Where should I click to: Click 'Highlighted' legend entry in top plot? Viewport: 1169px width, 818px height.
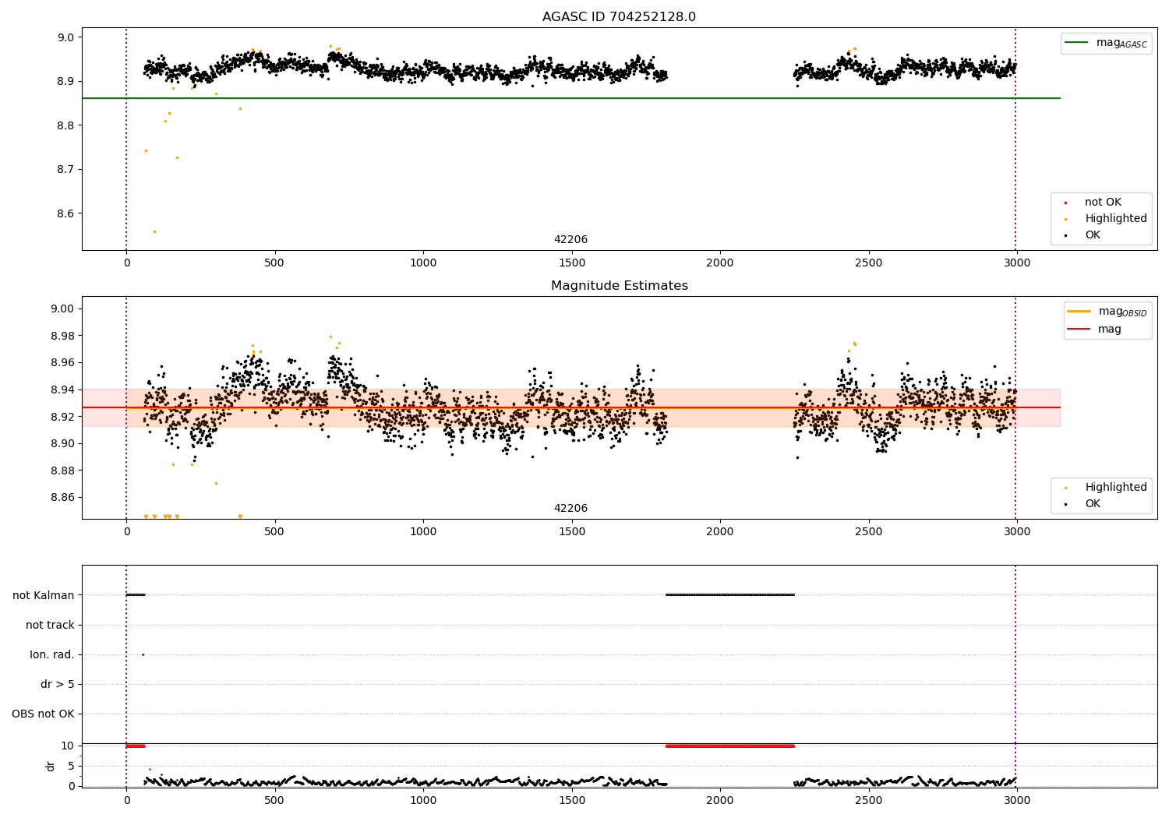[1115, 219]
